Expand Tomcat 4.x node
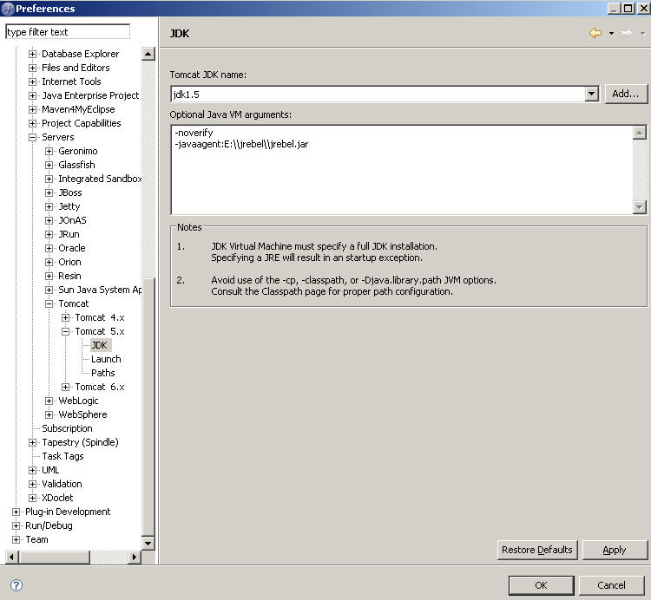651x600 pixels. 65,317
